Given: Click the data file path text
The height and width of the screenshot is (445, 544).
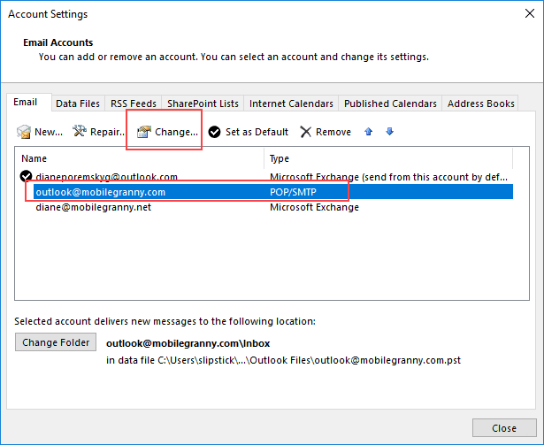Looking at the screenshot, I should tap(283, 360).
